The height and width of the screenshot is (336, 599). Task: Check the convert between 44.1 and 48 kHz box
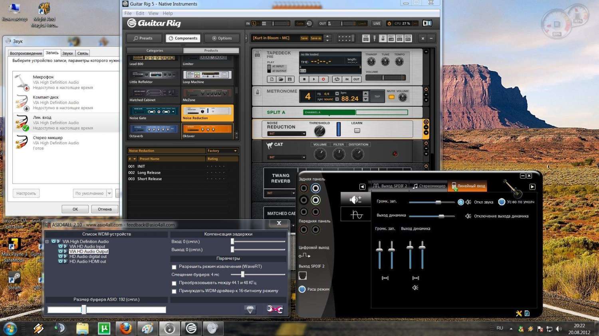[174, 283]
